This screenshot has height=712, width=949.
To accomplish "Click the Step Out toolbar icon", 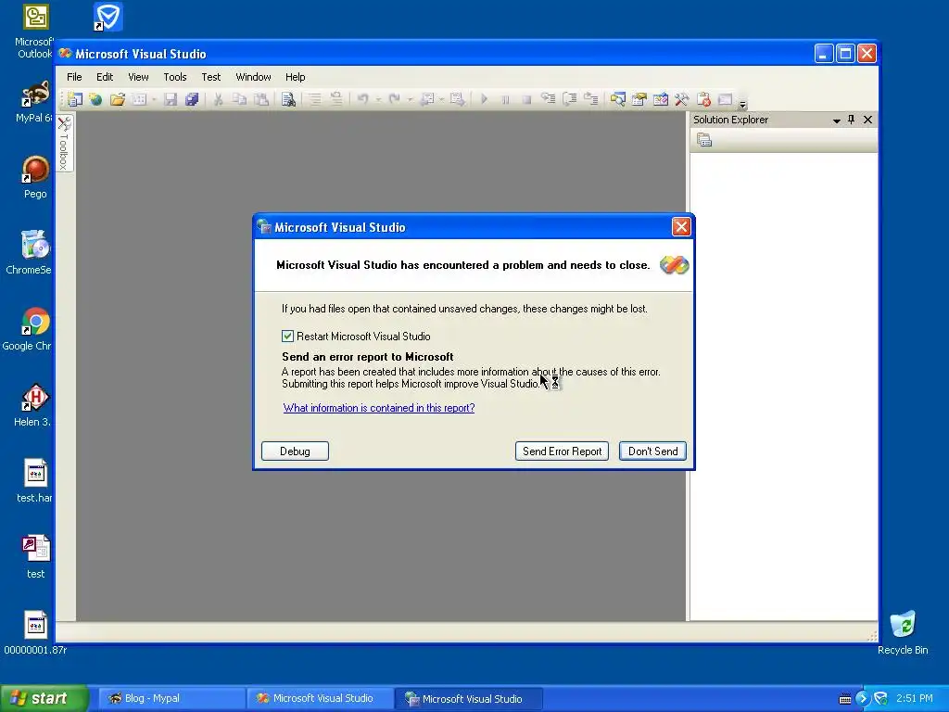I will click(590, 99).
